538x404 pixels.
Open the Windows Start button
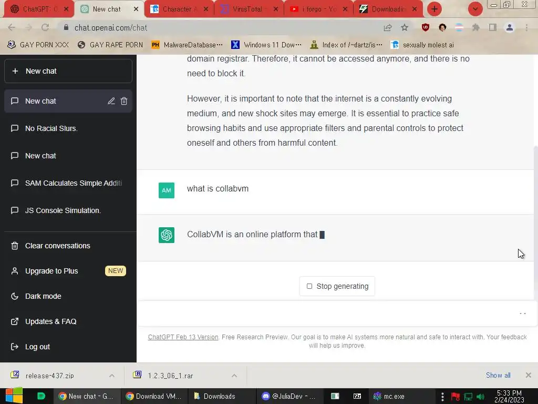coord(14,396)
